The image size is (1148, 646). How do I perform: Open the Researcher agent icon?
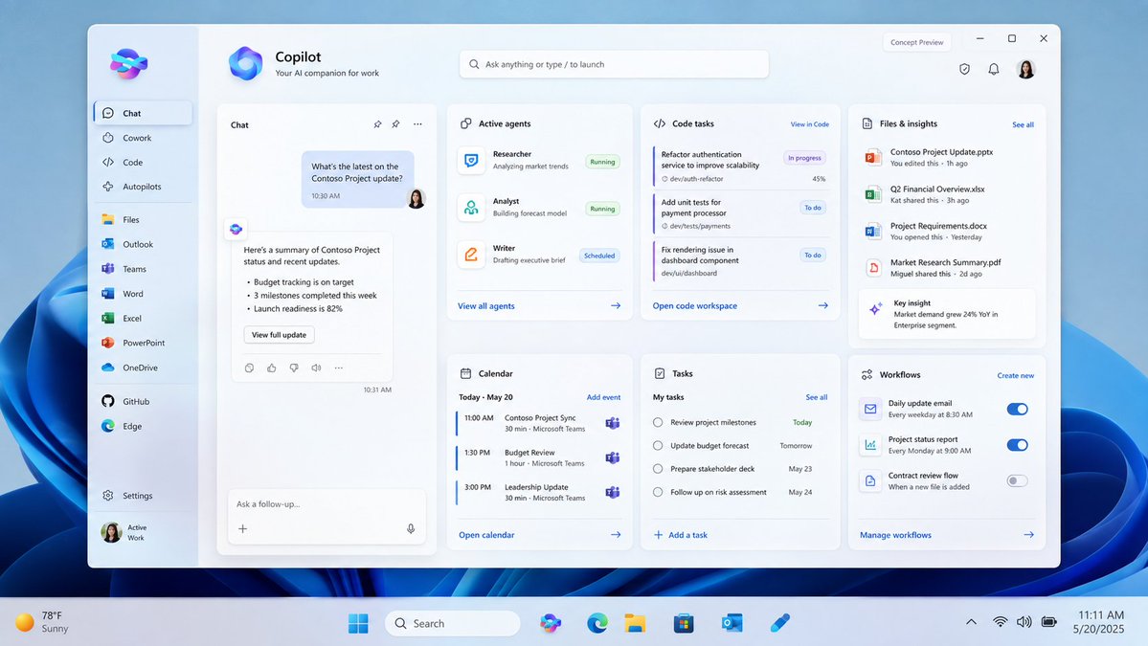click(x=471, y=160)
